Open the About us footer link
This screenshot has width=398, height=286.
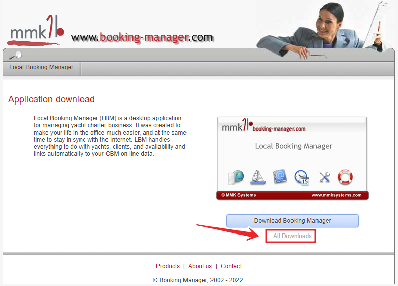[200, 266]
